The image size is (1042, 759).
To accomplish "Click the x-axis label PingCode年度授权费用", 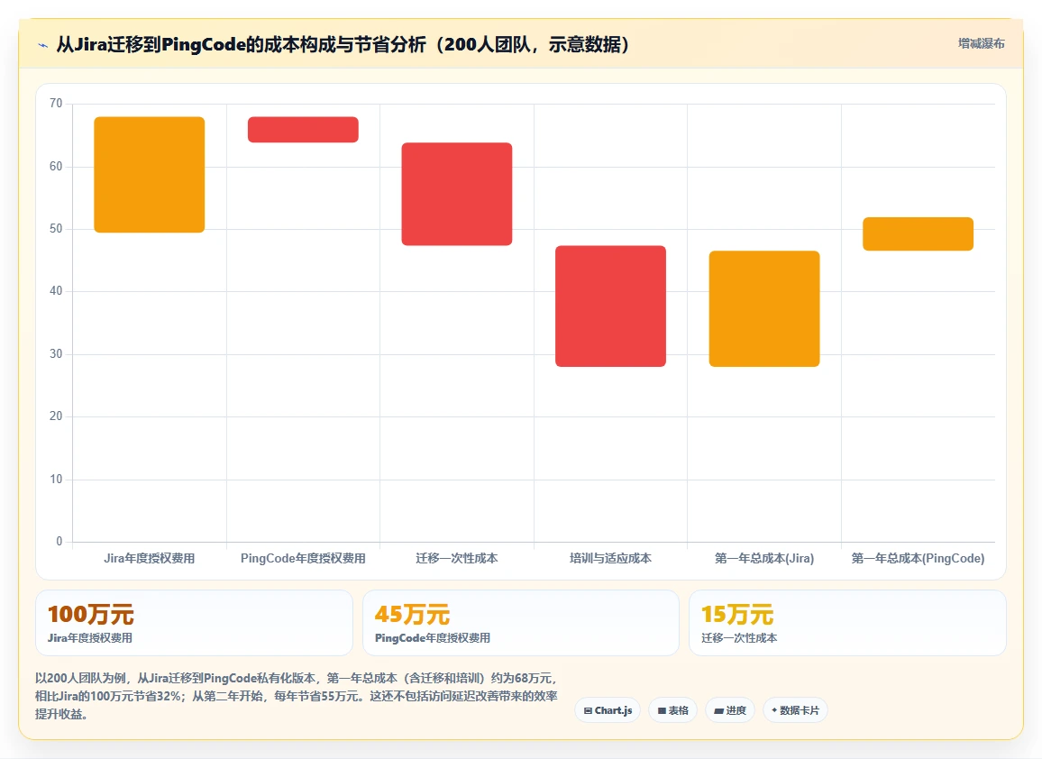I will 303,558.
